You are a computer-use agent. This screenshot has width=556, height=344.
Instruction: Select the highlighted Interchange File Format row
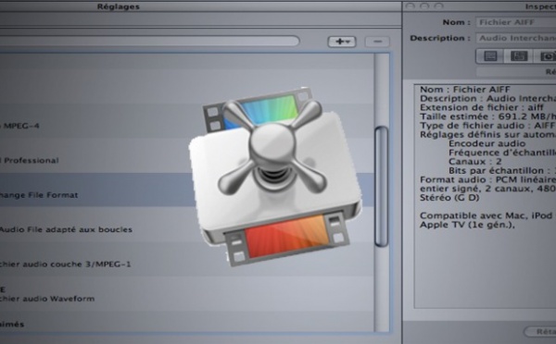click(187, 190)
